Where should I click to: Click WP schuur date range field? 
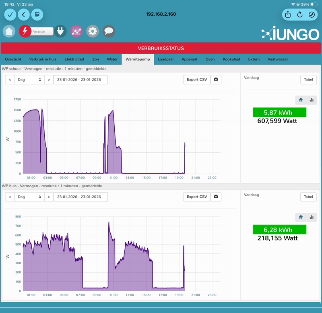[80, 79]
